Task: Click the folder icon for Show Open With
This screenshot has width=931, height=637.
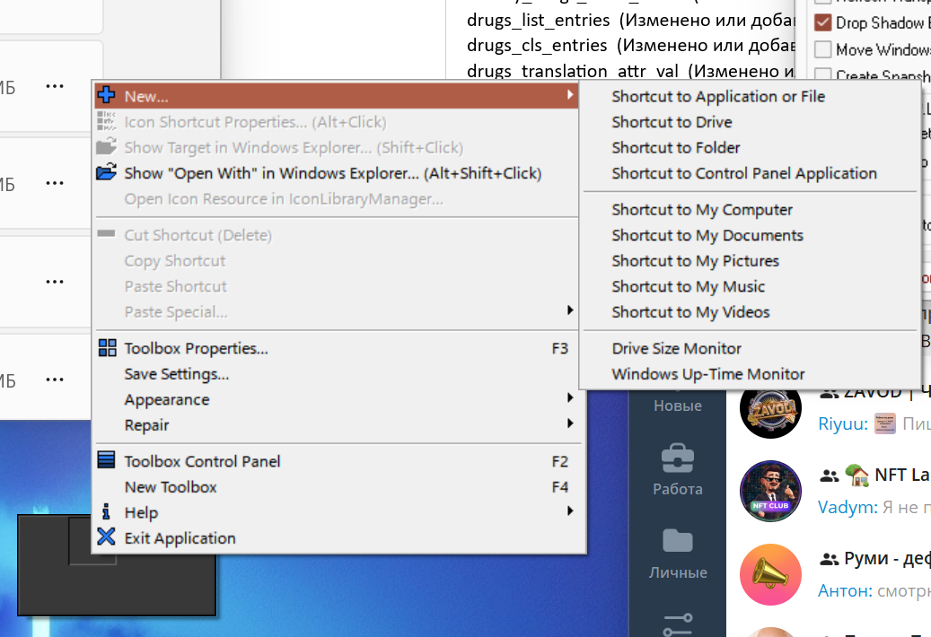Action: pos(106,173)
